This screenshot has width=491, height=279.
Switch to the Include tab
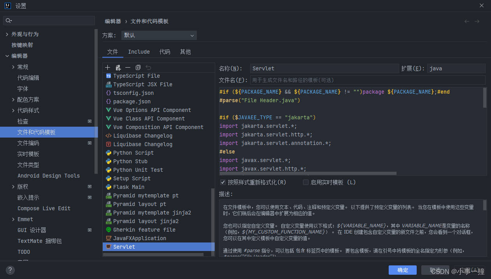click(x=139, y=51)
